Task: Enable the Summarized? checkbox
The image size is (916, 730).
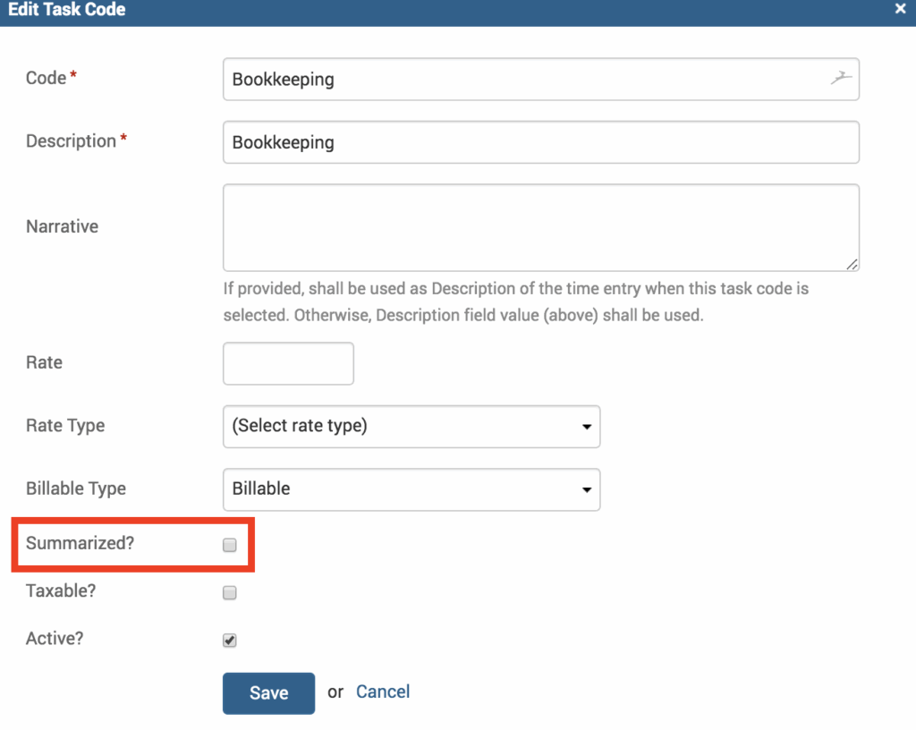Action: (x=230, y=545)
